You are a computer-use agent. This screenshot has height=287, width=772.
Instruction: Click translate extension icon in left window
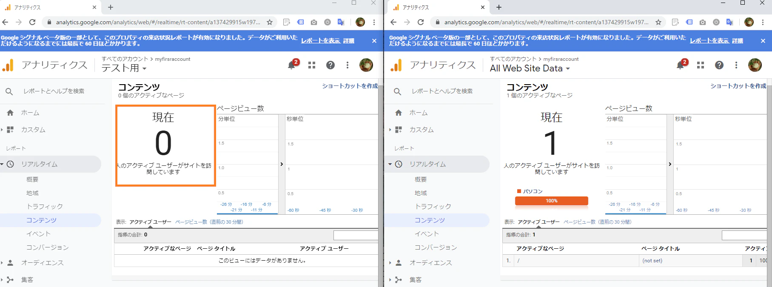pyautogui.click(x=341, y=22)
